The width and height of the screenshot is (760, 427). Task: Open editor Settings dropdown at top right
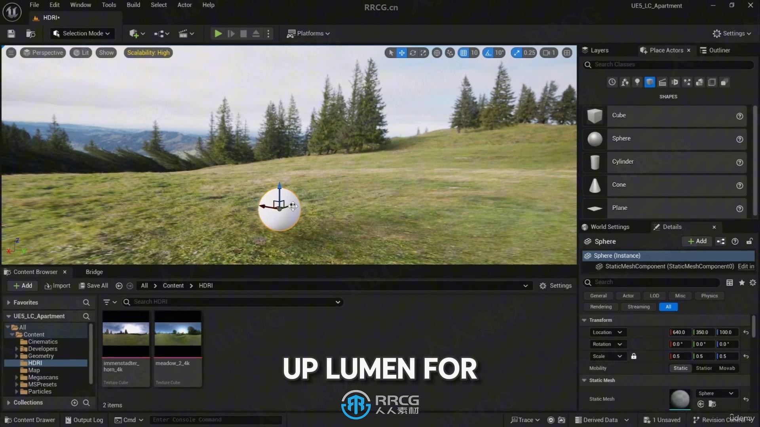(x=732, y=34)
